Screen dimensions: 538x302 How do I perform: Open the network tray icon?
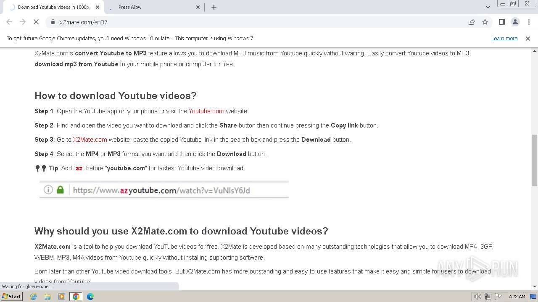[488, 297]
